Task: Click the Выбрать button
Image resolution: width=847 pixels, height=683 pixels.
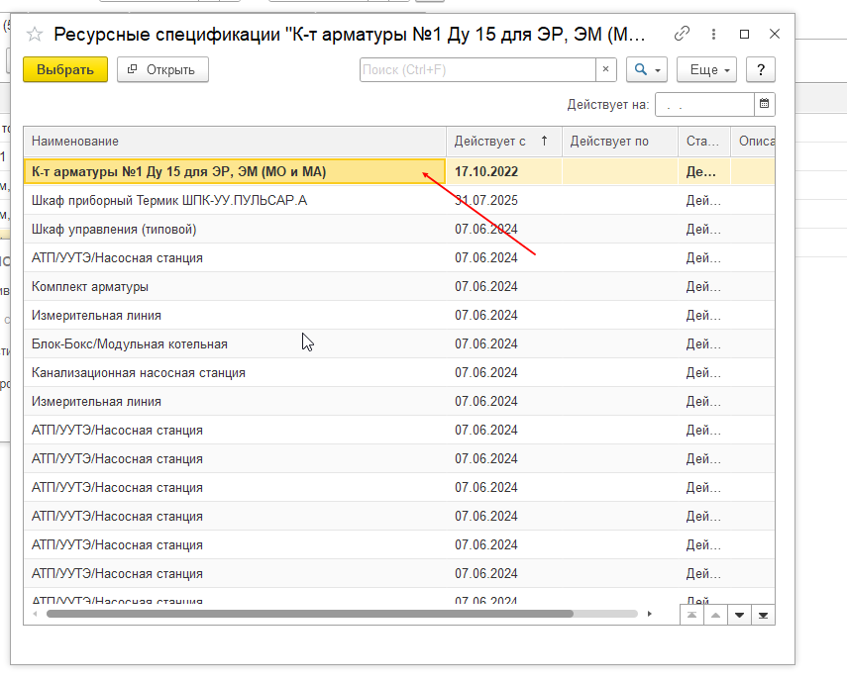Action: pyautogui.click(x=65, y=69)
